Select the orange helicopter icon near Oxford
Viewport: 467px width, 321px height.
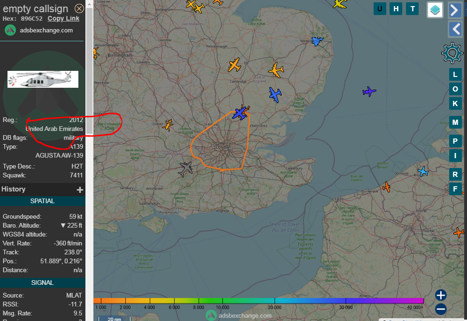(168, 125)
